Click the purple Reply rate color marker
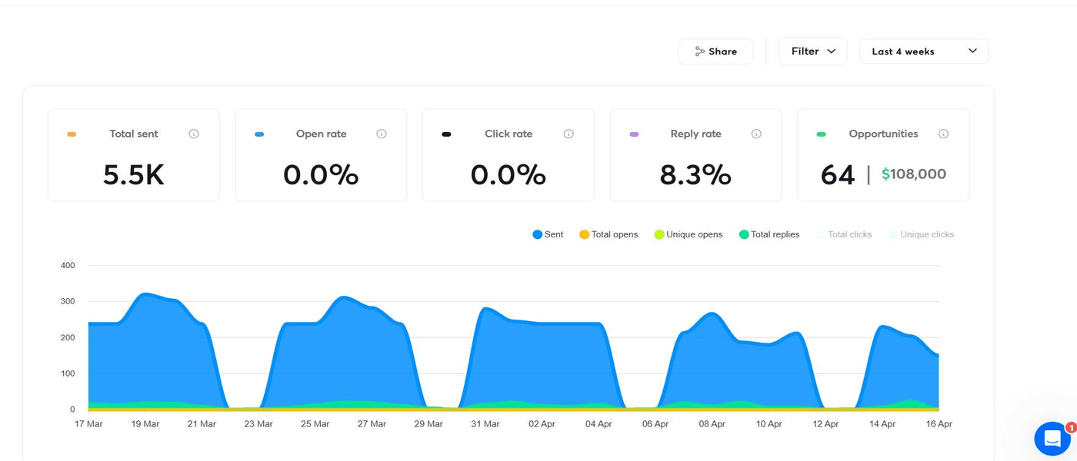This screenshot has width=1077, height=461. (634, 134)
